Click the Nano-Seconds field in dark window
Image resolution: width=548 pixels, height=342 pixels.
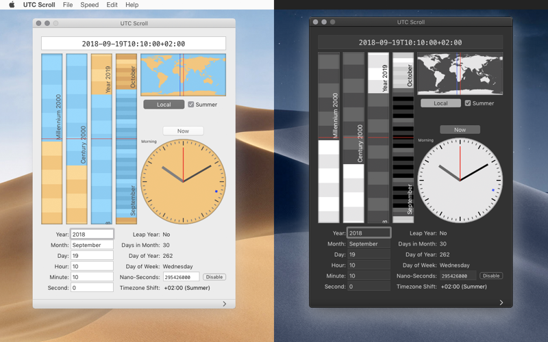tap(458, 276)
